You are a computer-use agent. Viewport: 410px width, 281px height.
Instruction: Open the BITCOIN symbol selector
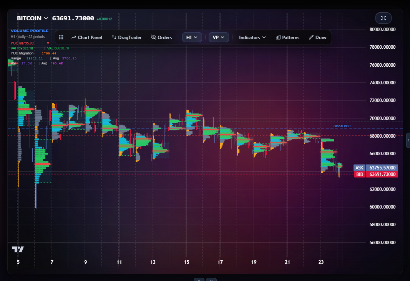pos(32,18)
